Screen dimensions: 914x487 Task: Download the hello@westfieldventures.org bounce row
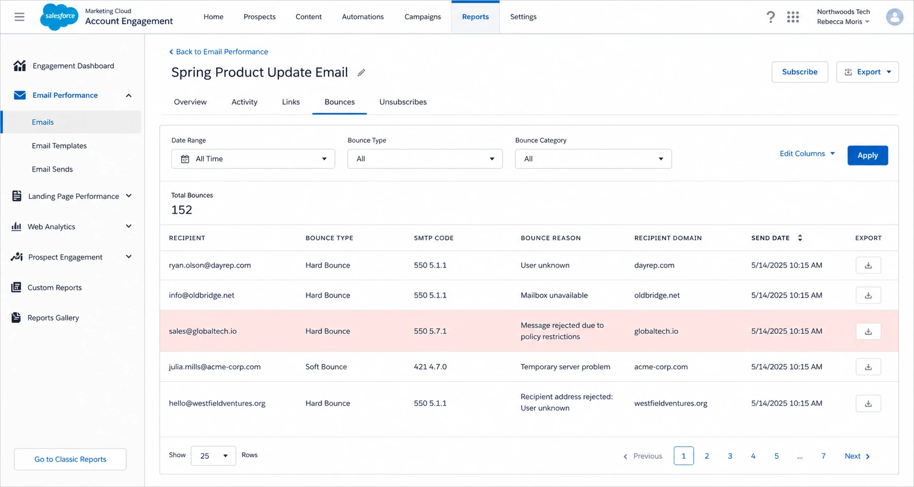pos(868,404)
